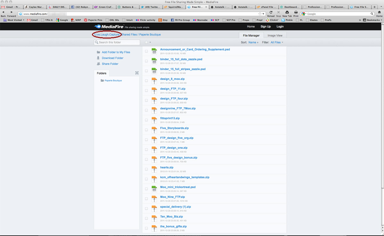Click the Add Folder to My Files icon

98,52
